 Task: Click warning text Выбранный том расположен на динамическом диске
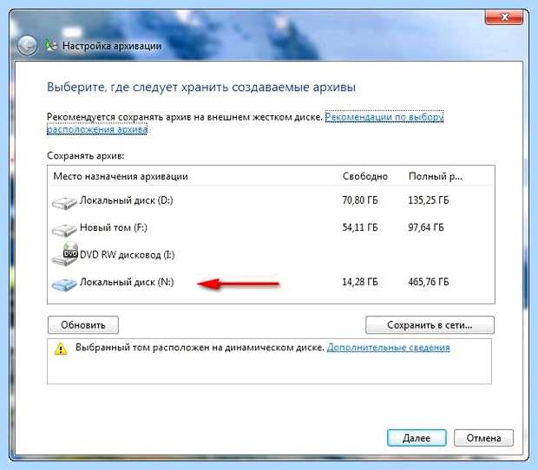(x=200, y=347)
